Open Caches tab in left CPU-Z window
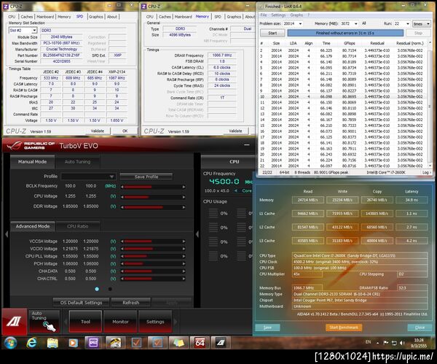The width and height of the screenshot is (437, 364). (x=27, y=17)
